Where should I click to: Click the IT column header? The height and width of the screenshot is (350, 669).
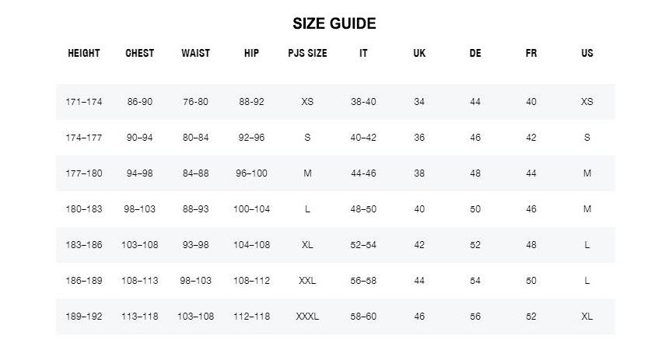pos(363,54)
